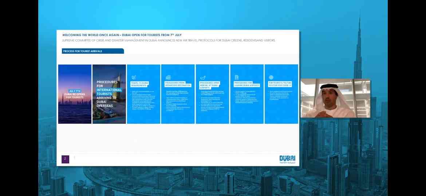426x196 pixels.
Task: Click the virus icon above Testing Positive card
Action: pos(271,77)
